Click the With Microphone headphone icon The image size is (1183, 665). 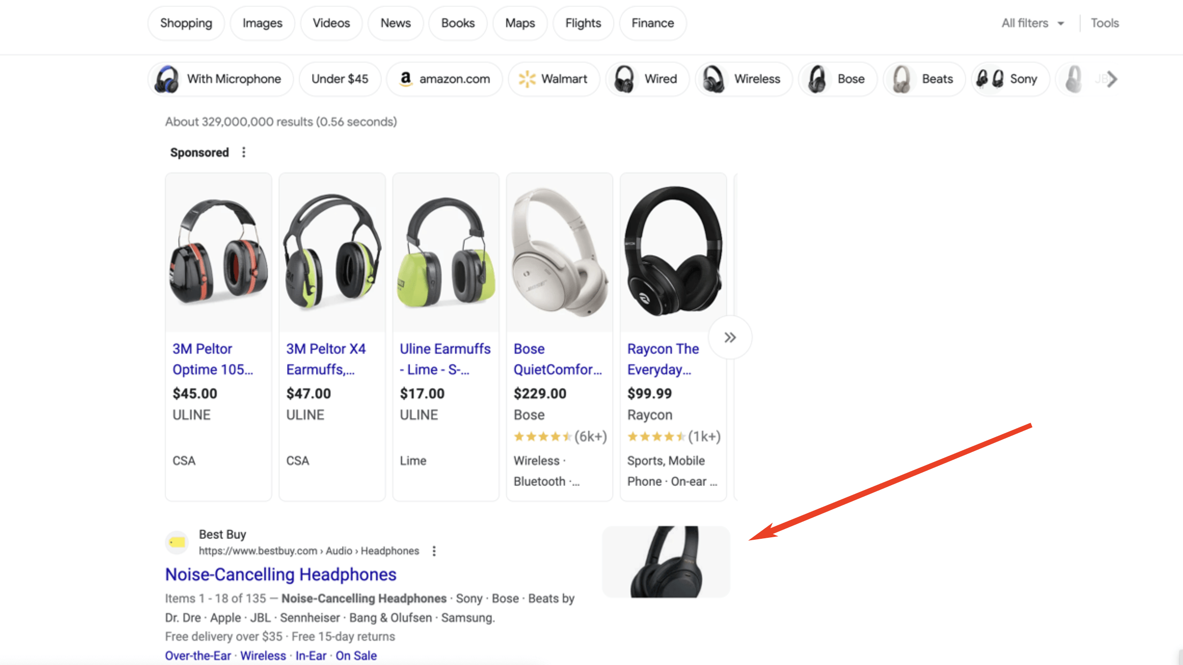click(x=167, y=79)
